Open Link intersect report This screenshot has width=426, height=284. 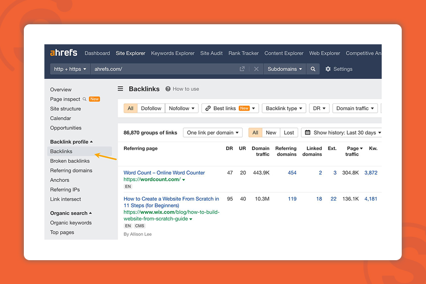(x=66, y=199)
